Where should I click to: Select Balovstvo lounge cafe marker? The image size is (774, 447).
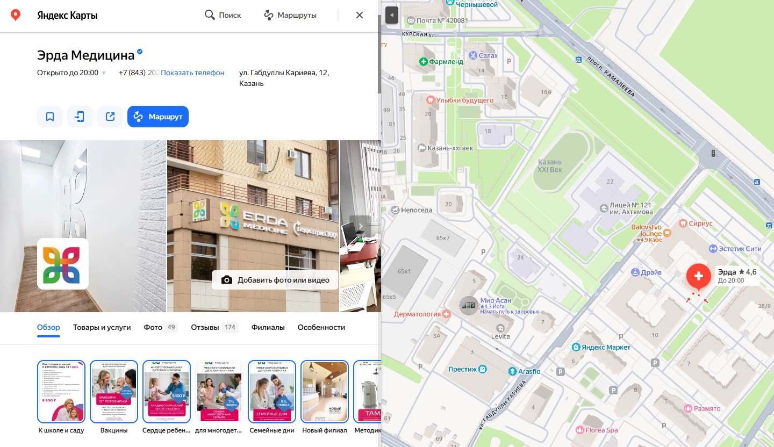coord(667,233)
